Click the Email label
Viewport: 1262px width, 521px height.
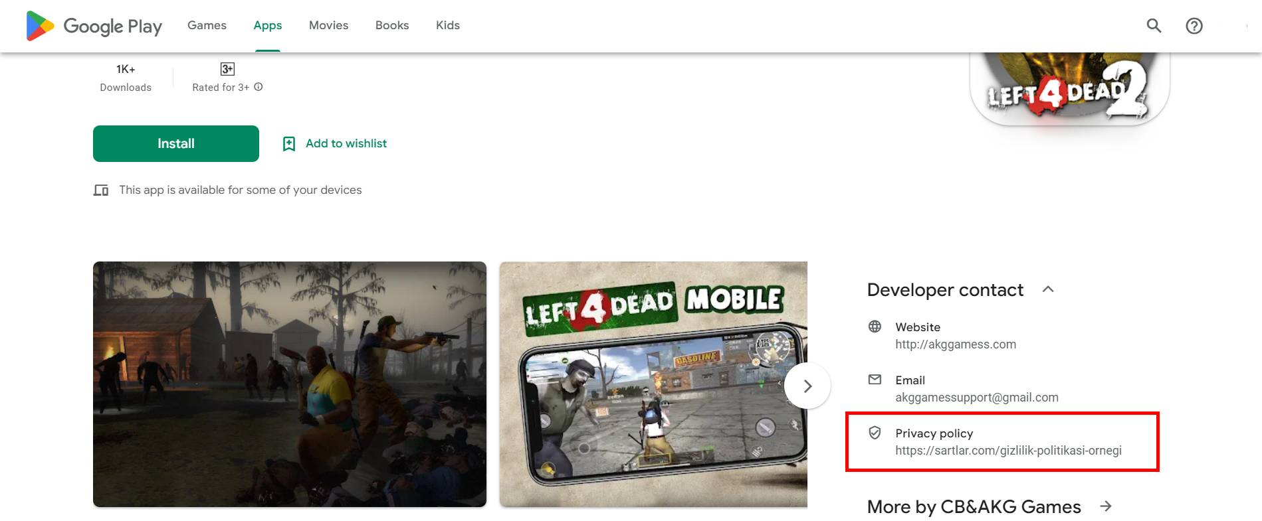(x=910, y=380)
